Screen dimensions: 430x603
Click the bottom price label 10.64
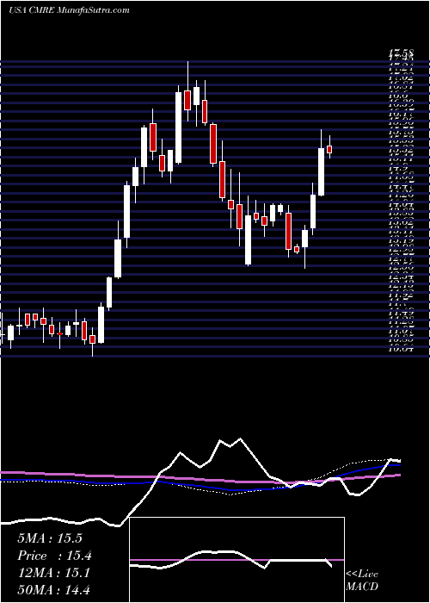(x=401, y=349)
